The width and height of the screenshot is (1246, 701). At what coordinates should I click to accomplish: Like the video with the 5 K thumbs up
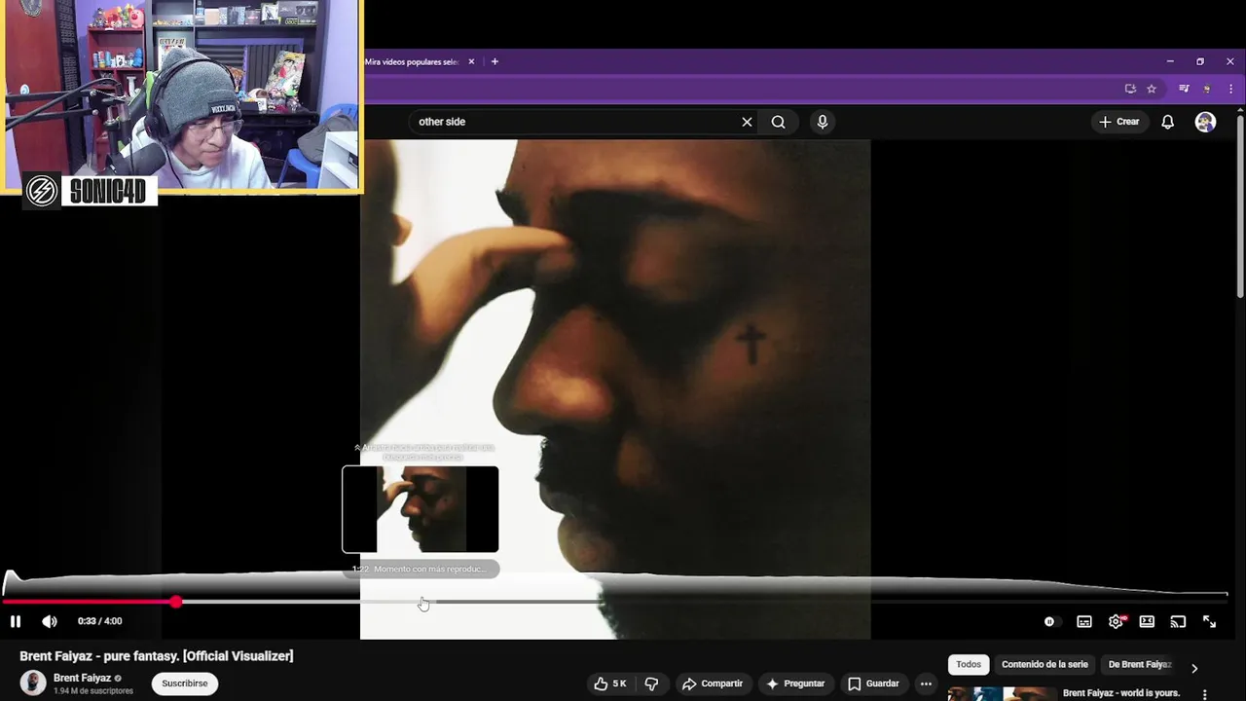coord(609,683)
